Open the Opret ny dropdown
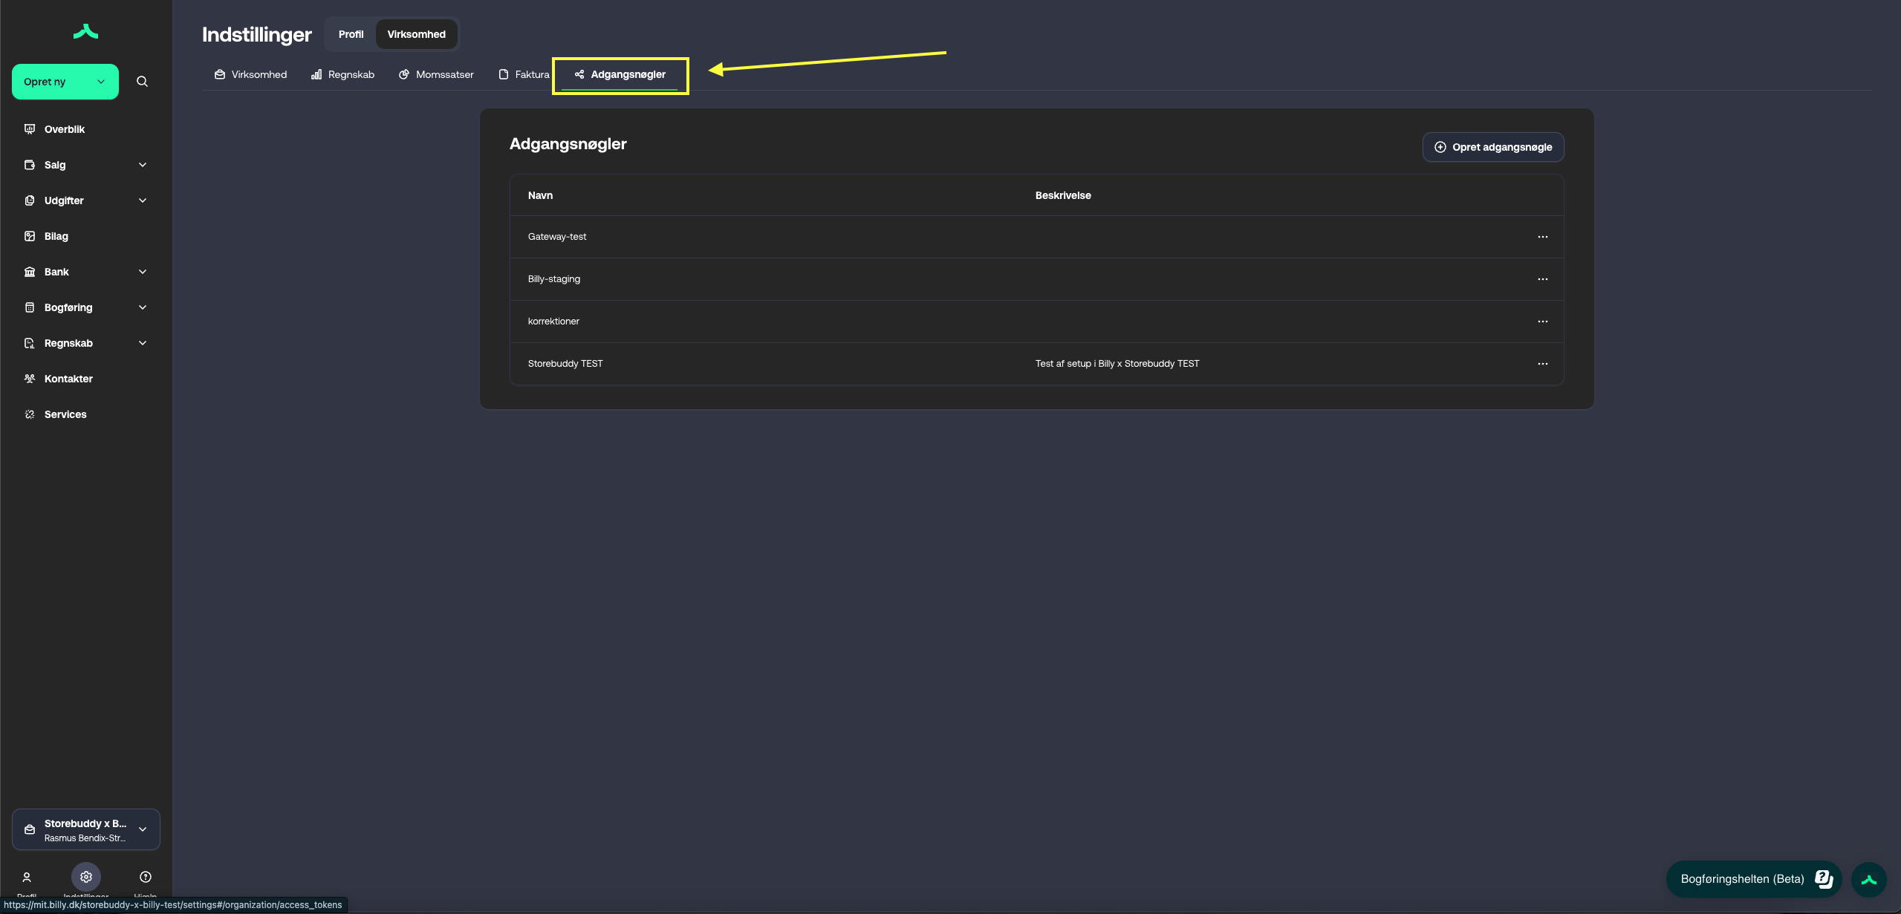1901x914 pixels. (65, 82)
